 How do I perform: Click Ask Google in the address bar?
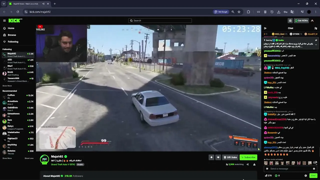coord(221,12)
